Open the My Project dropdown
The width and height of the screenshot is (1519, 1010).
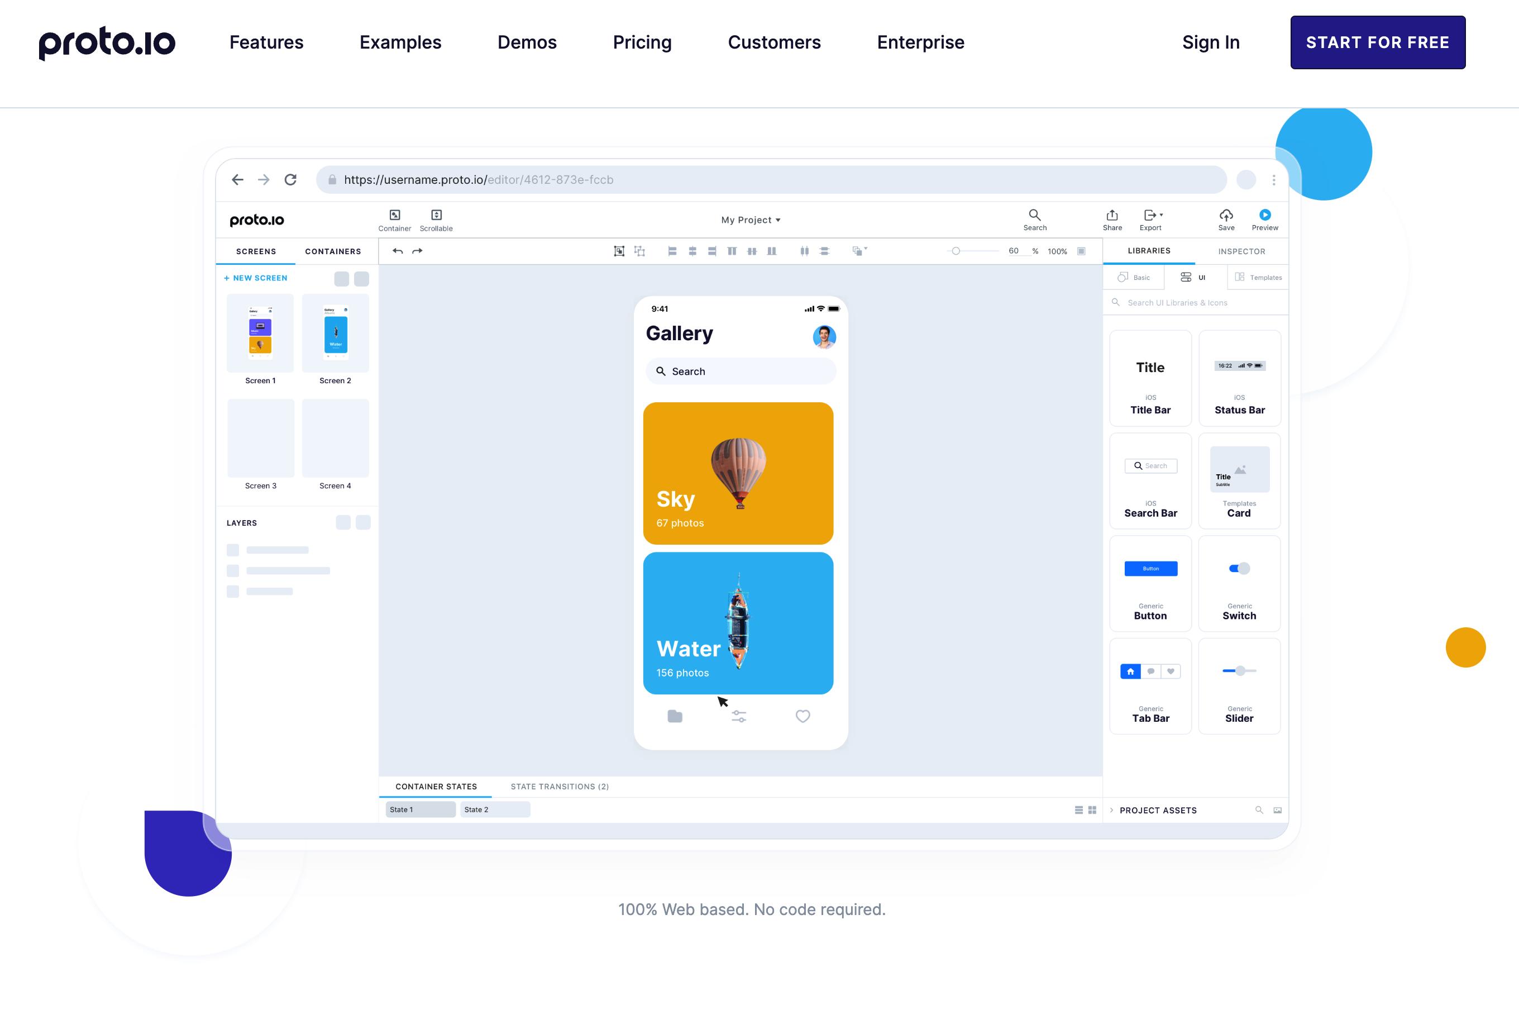tap(750, 220)
